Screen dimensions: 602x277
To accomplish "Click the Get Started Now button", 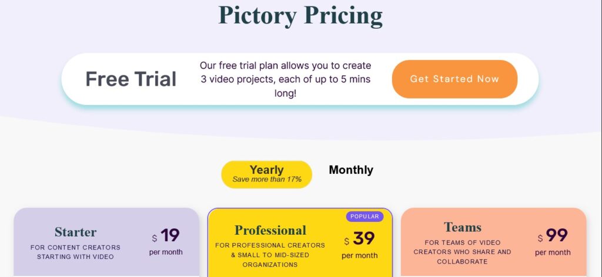I will [454, 79].
